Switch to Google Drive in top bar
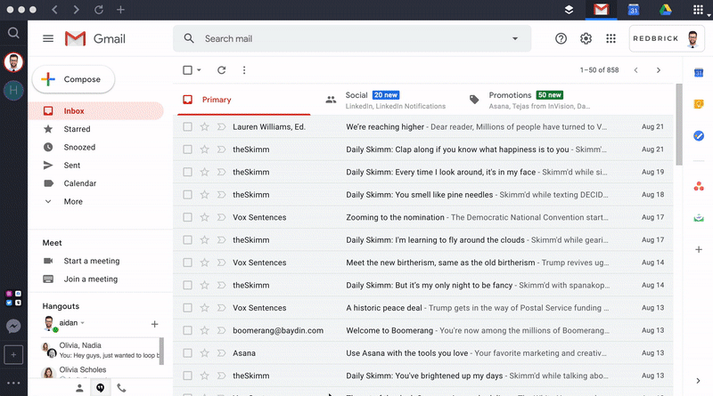713x396 pixels. click(x=665, y=10)
